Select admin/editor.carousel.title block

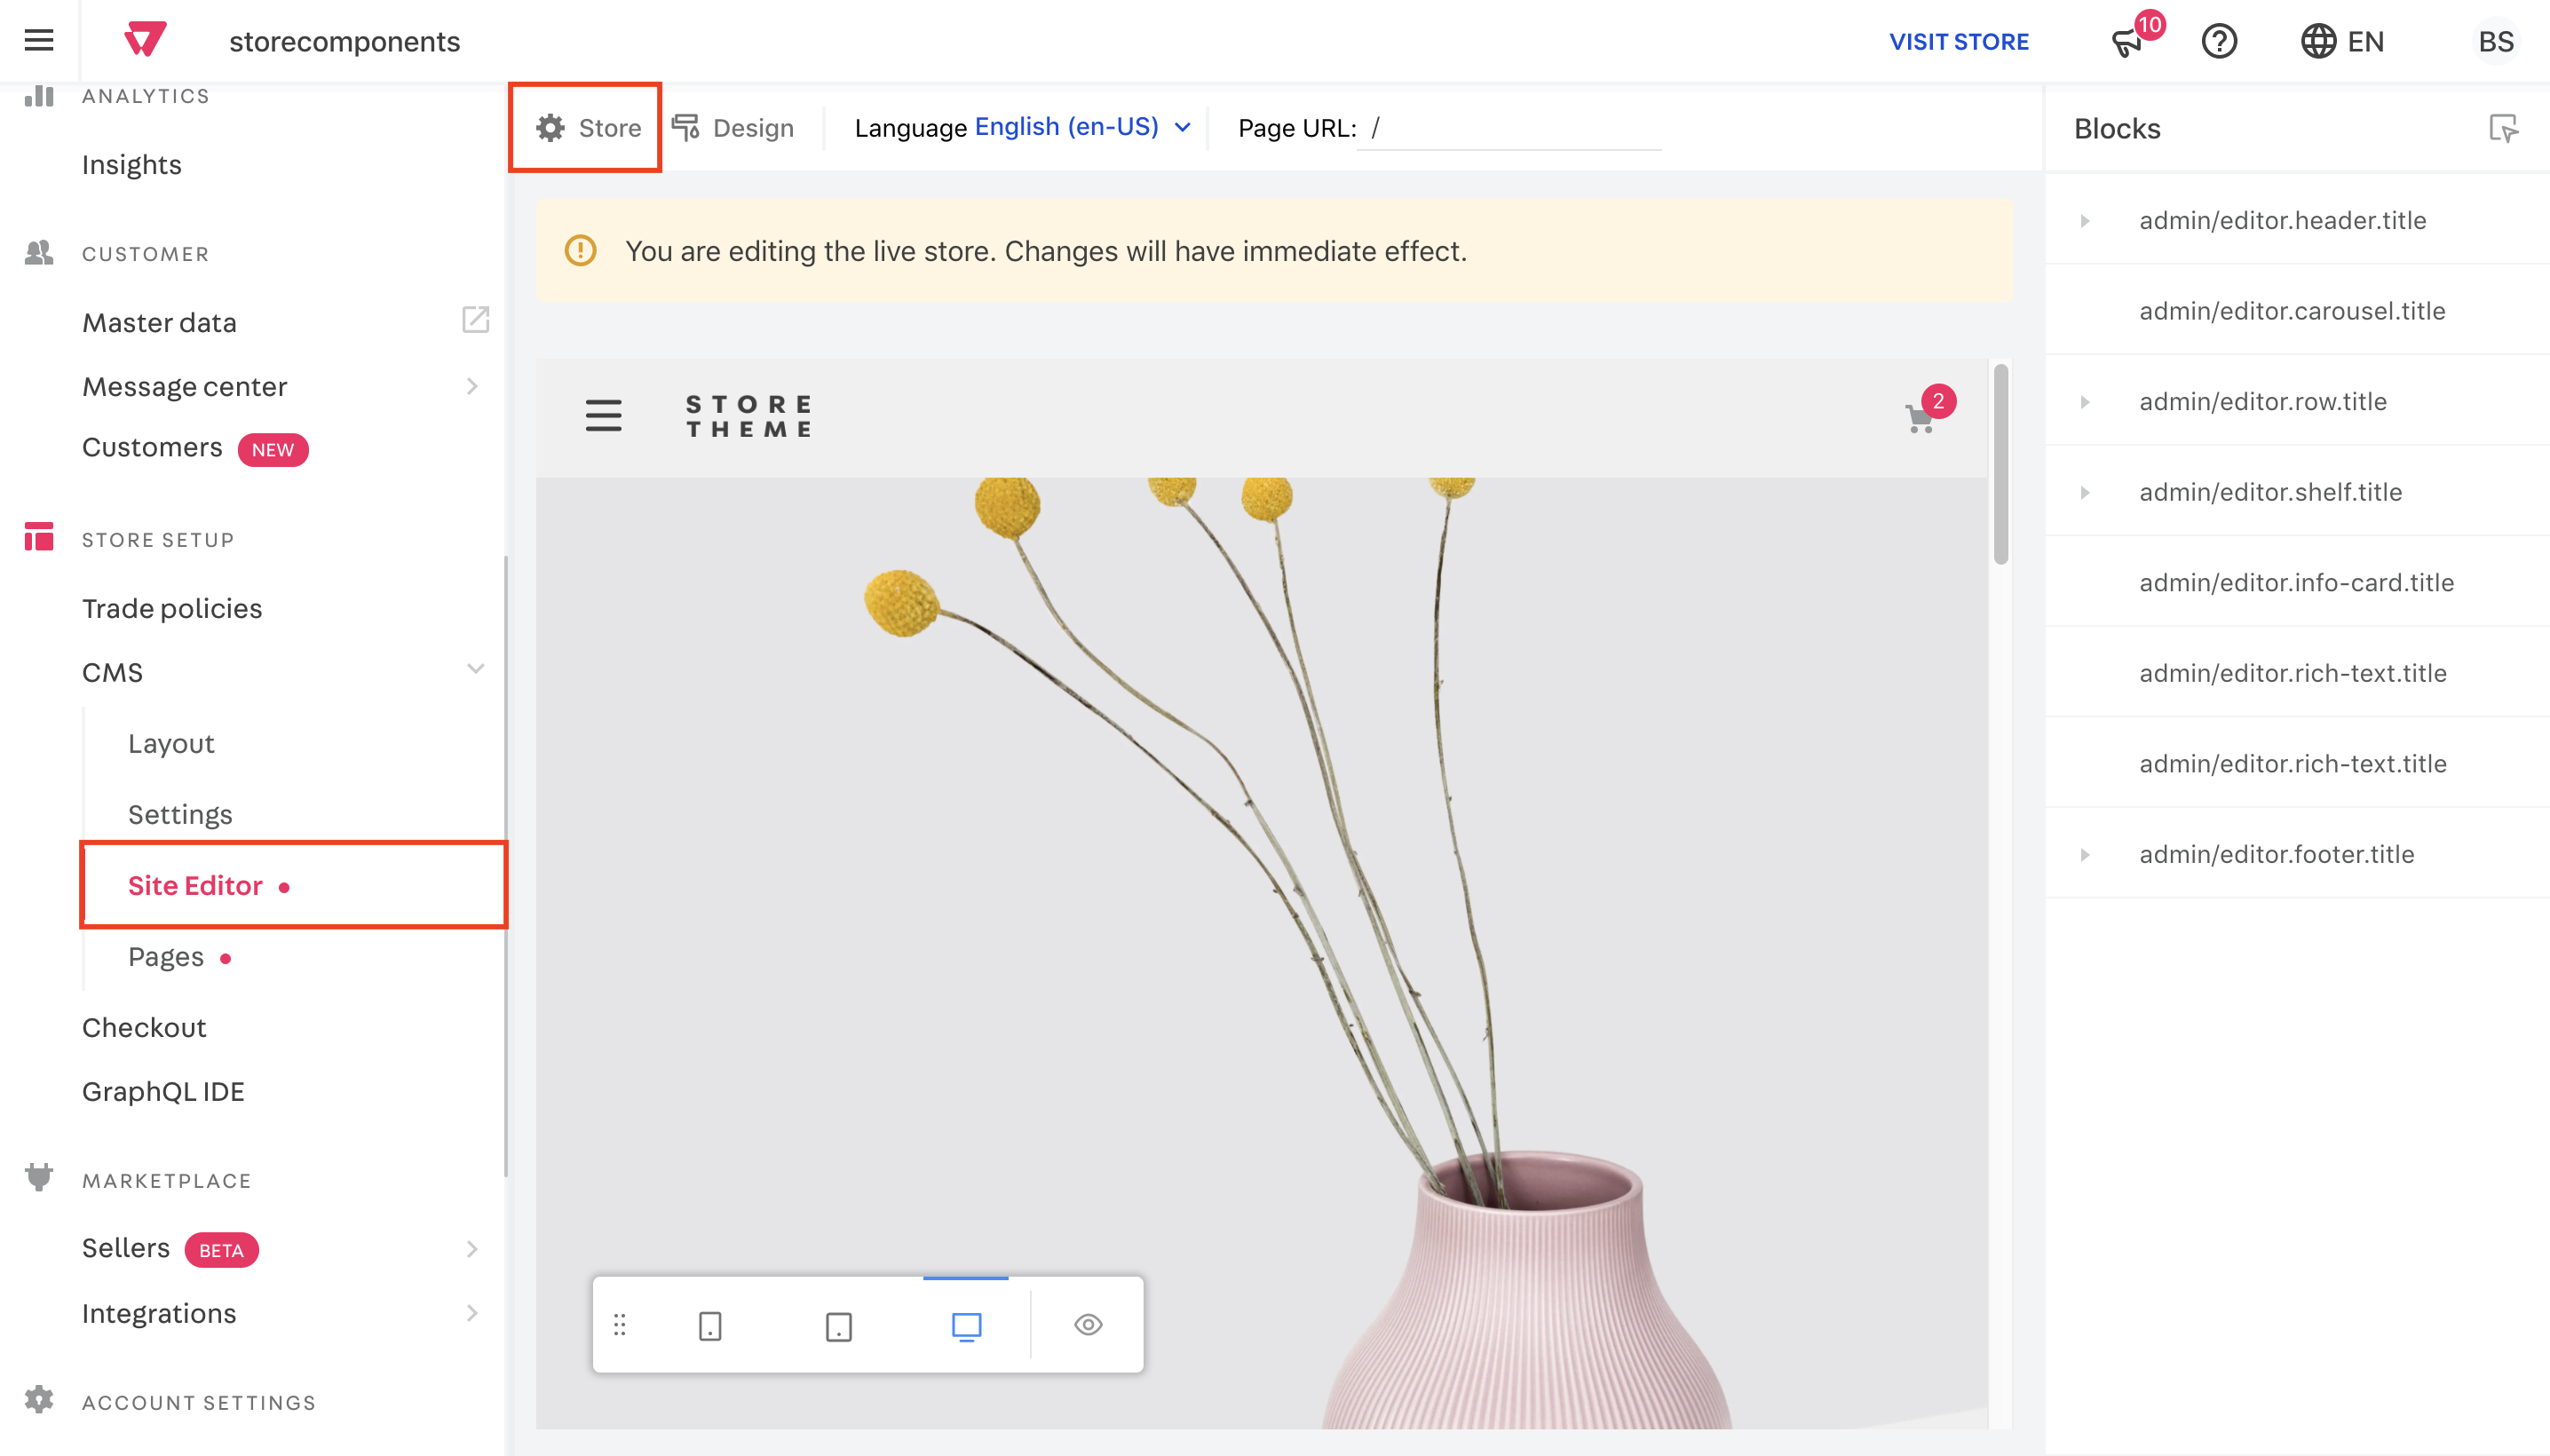tap(2292, 311)
